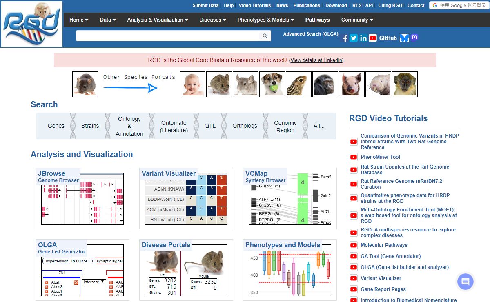The height and width of the screenshot is (302, 490).
Task: Play icon beside GA Tool tutorial
Action: tap(354, 256)
